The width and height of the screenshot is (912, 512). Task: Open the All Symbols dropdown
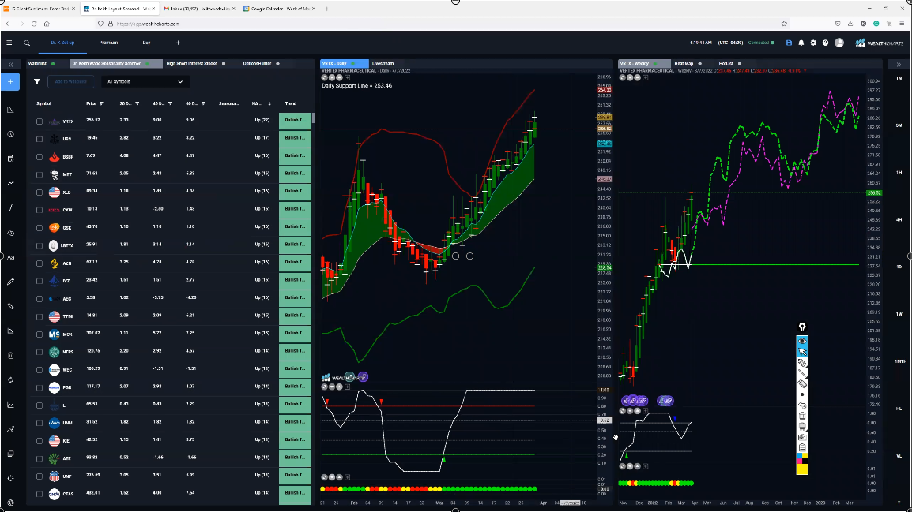tap(145, 82)
